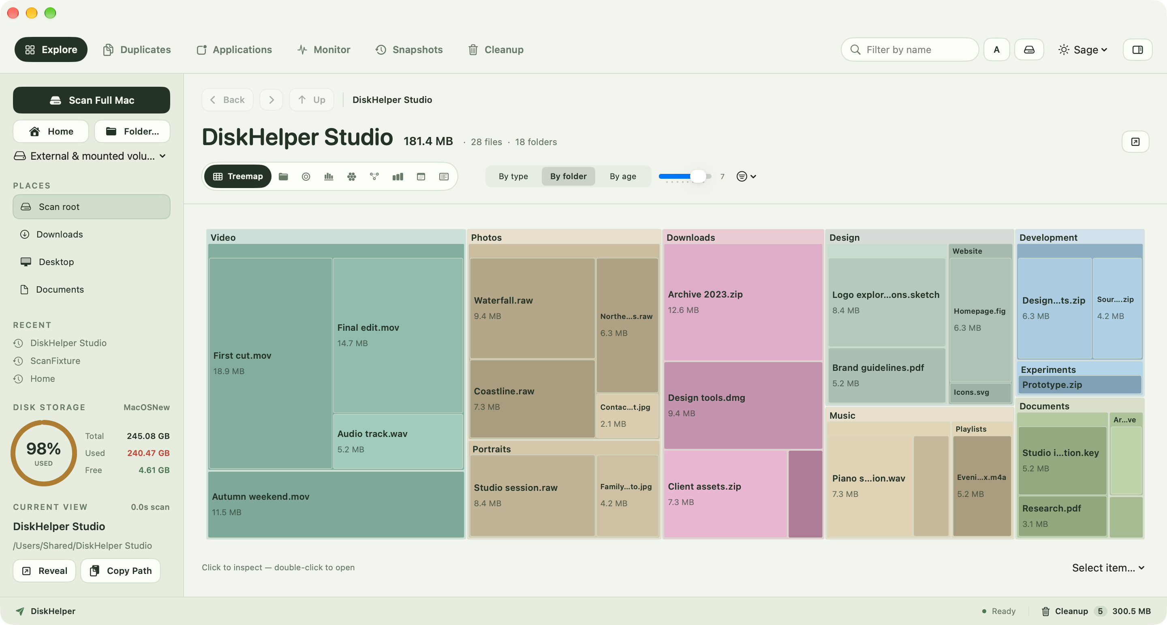Select Studio session.raw treemap block
The height and width of the screenshot is (625, 1167).
click(x=532, y=495)
